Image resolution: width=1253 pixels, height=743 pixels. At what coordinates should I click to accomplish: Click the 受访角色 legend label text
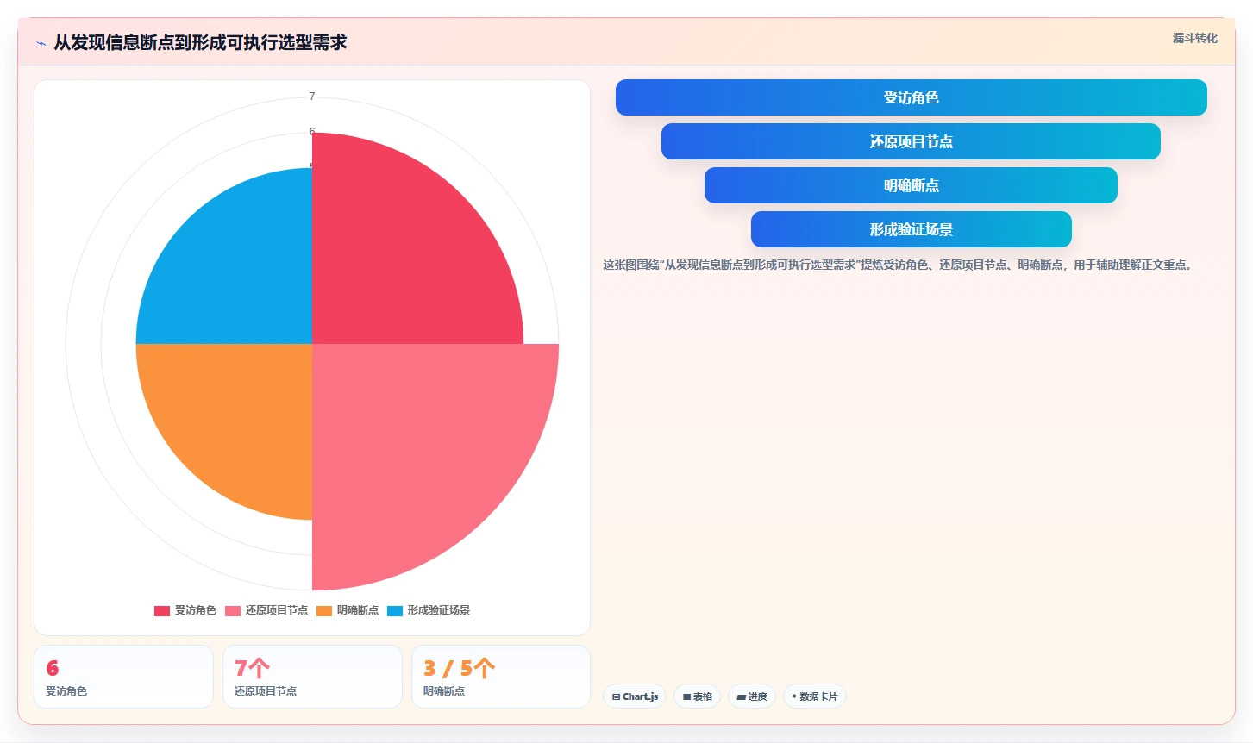click(196, 610)
